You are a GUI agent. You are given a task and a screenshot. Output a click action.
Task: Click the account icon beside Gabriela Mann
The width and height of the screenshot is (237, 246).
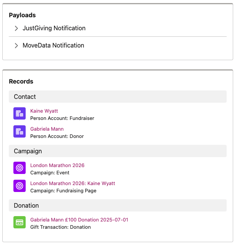click(x=20, y=132)
